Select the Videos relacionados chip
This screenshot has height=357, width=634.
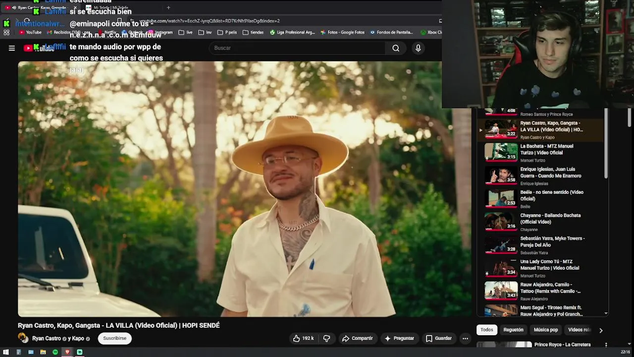point(579,330)
